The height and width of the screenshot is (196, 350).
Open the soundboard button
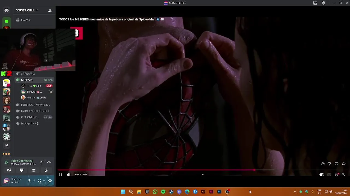[x=46, y=170]
